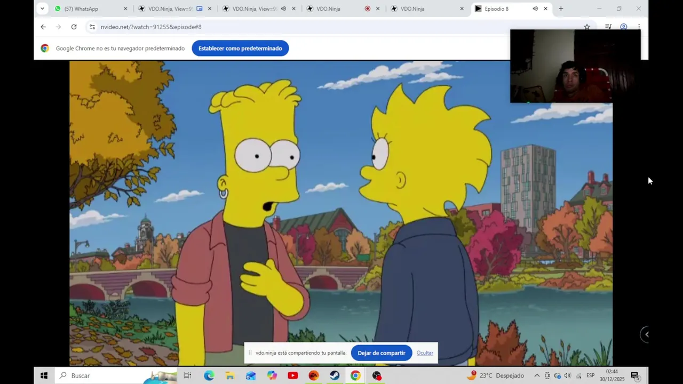Open the media controls icon
683x384 pixels.
click(x=608, y=27)
